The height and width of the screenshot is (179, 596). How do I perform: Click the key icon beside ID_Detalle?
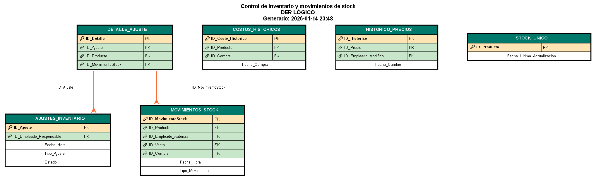pos(82,39)
